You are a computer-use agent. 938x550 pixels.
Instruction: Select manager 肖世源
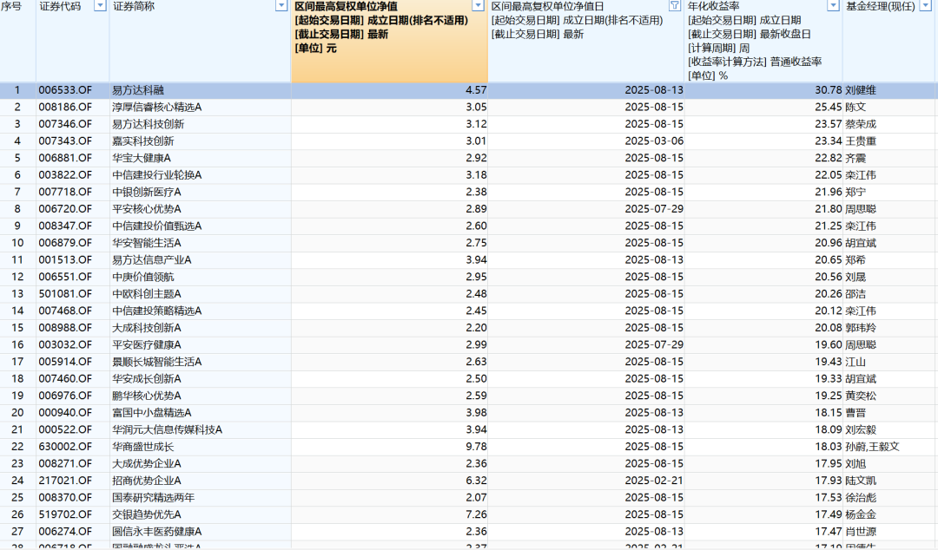[860, 532]
